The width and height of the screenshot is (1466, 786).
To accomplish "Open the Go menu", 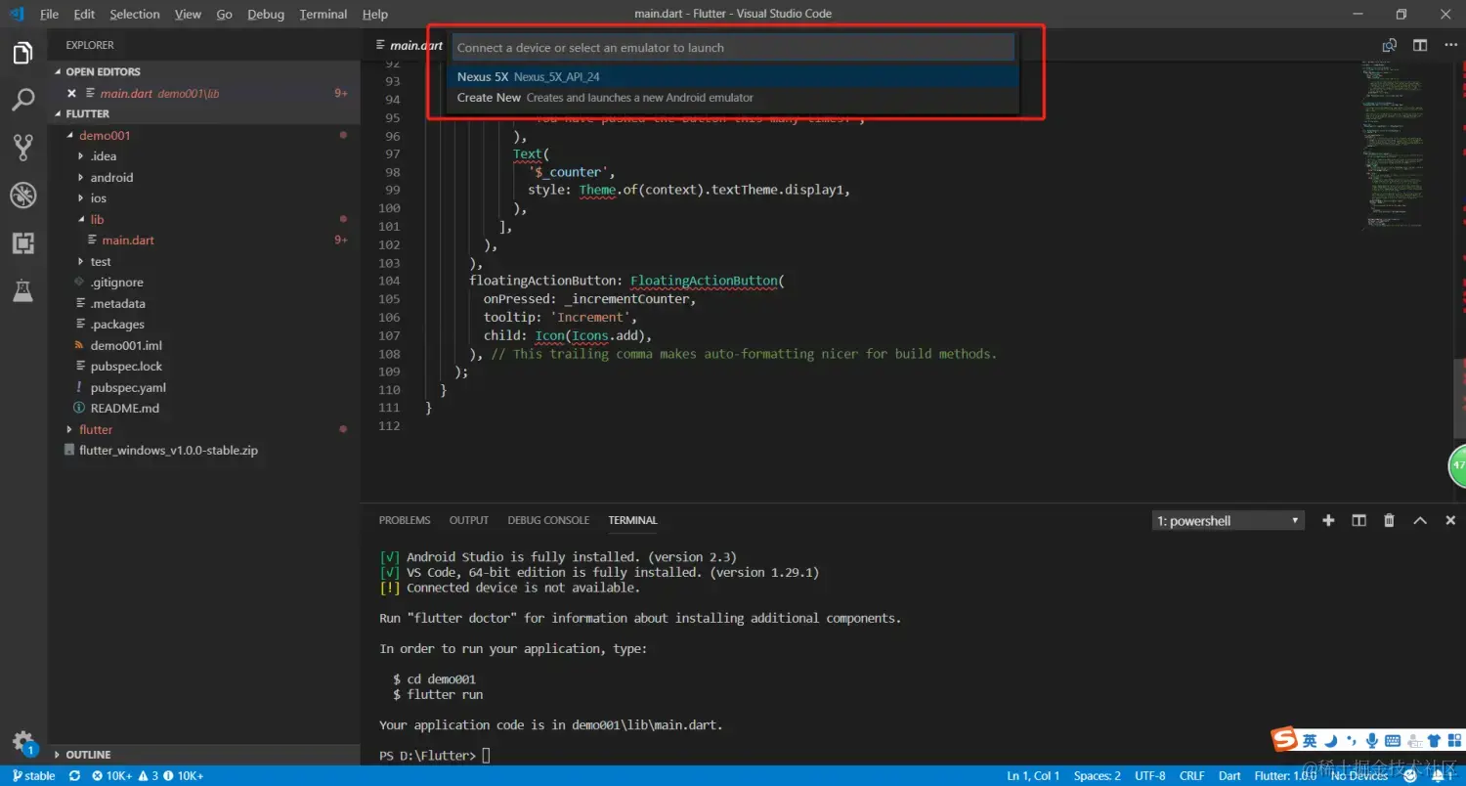I will [224, 14].
